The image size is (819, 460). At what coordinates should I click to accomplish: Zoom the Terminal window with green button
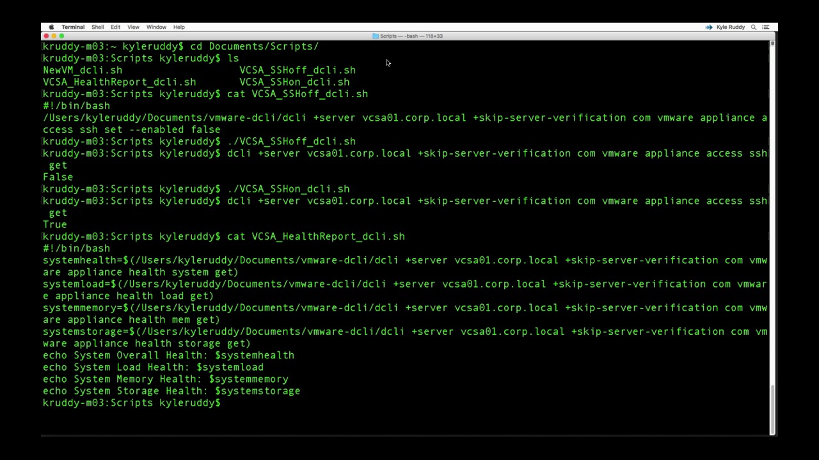[61, 36]
